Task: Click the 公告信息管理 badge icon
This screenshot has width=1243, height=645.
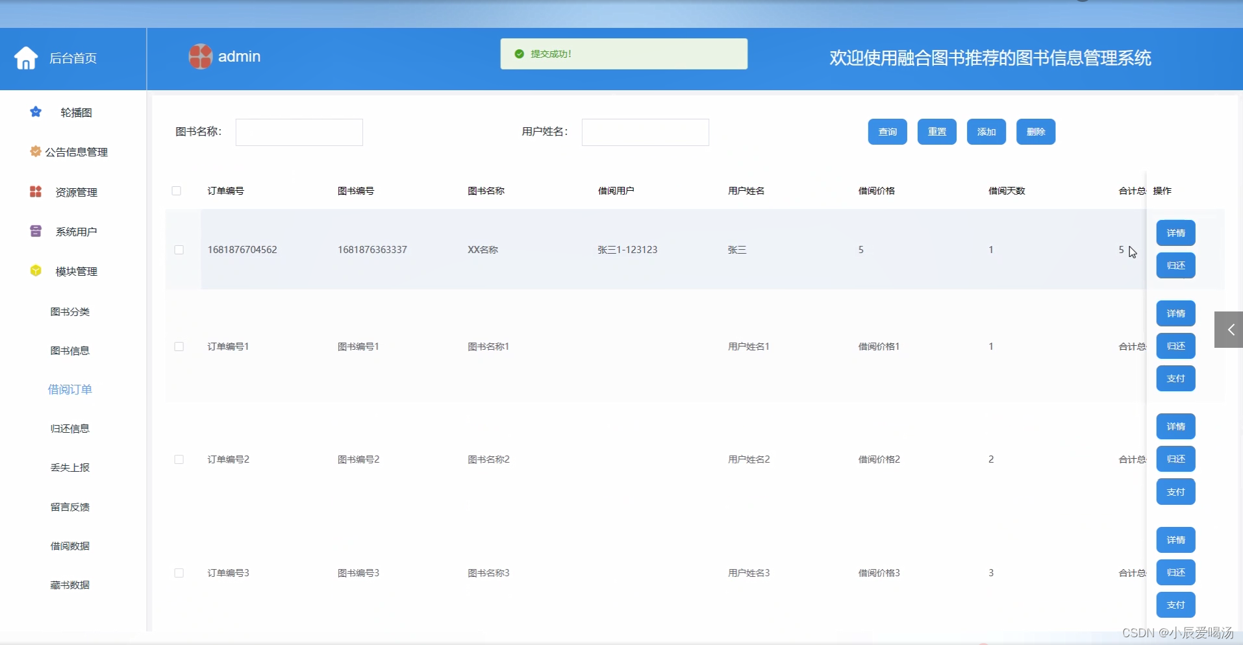Action: tap(36, 151)
